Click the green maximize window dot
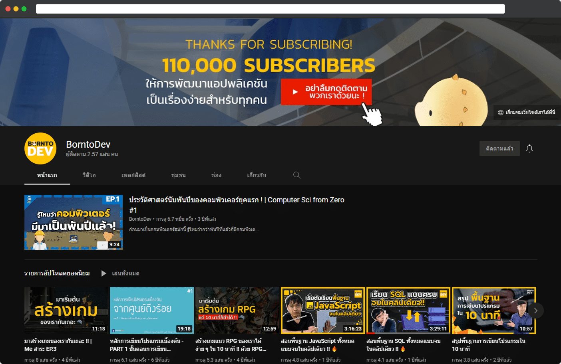Image resolution: width=561 pixels, height=364 pixels. (x=24, y=9)
